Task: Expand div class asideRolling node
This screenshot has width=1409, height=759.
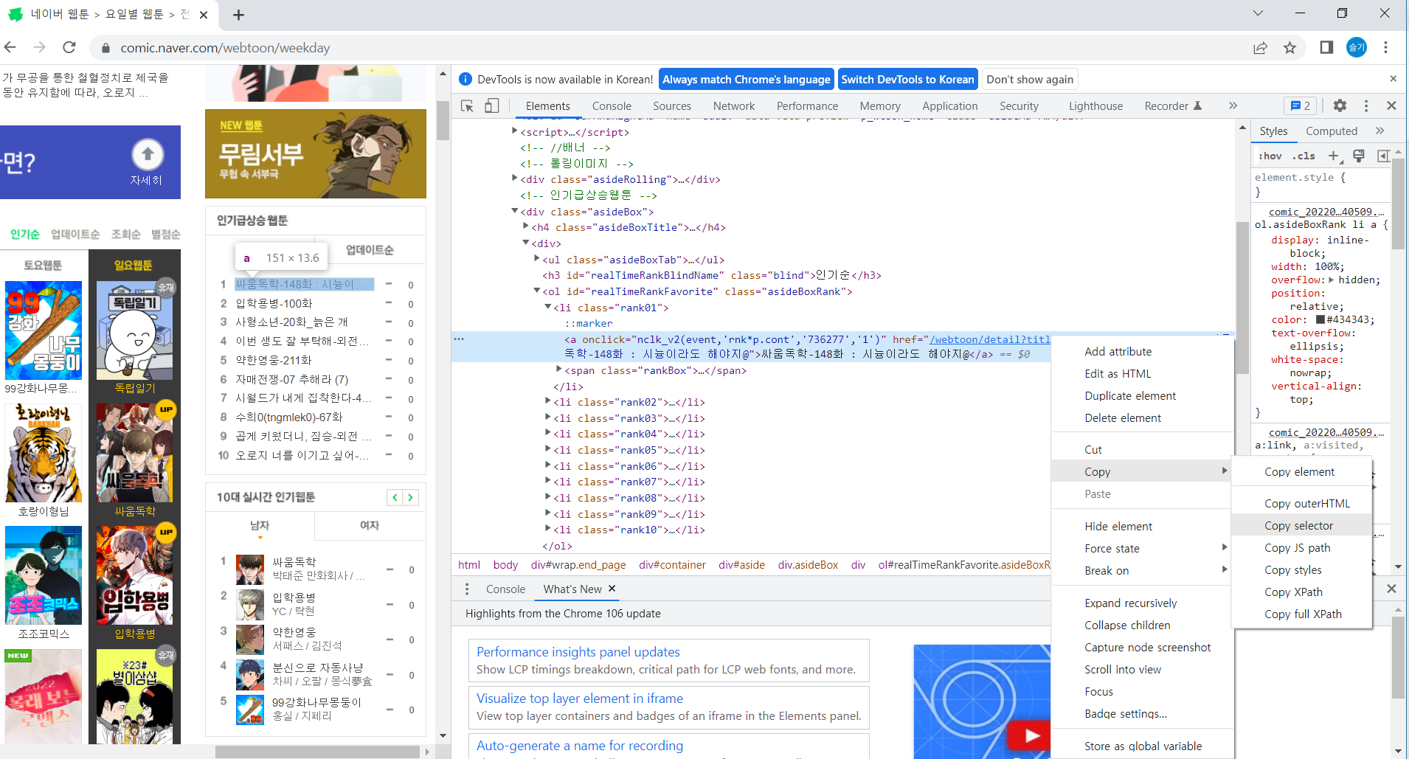Action: (x=515, y=179)
